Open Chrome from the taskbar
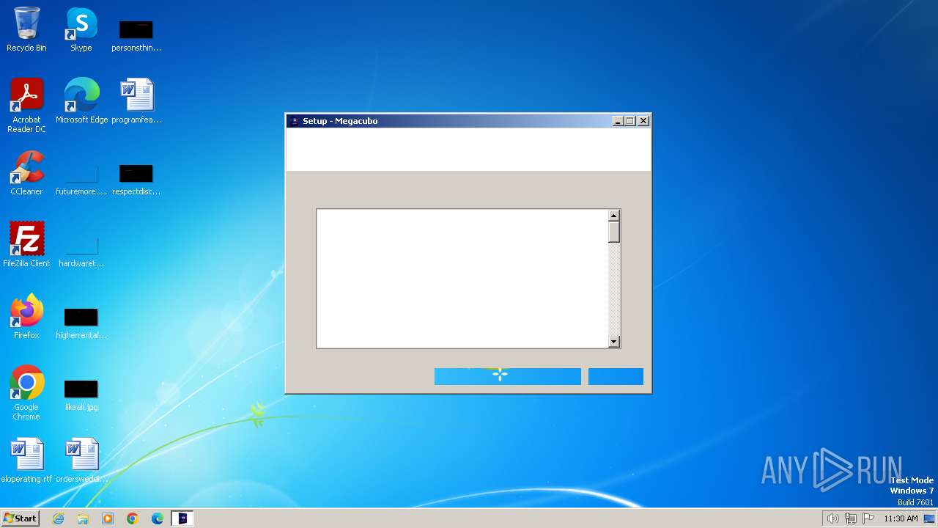 (133, 518)
